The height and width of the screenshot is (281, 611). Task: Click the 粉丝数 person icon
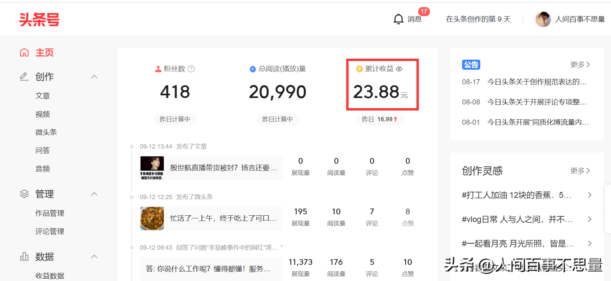[158, 69]
